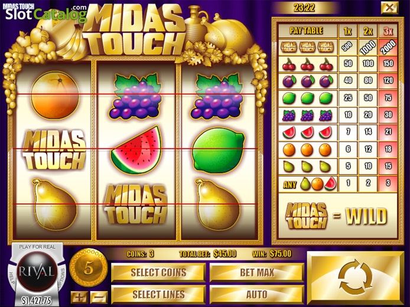Select the 1x column header in pay table
The height and width of the screenshot is (307, 410).
[347, 31]
